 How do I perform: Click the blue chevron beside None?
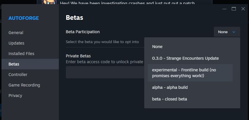pyautogui.click(x=234, y=32)
